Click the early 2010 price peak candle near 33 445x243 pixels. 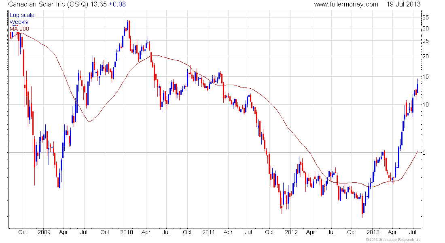pos(128,26)
